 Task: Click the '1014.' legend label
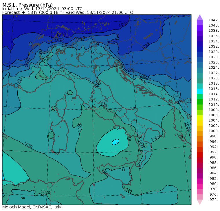[x=214, y=94]
